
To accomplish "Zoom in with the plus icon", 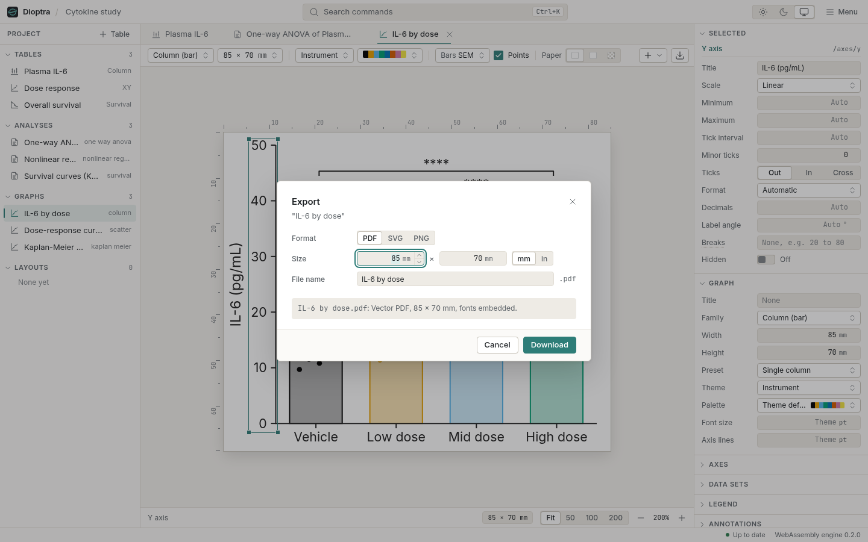I will [682, 518].
